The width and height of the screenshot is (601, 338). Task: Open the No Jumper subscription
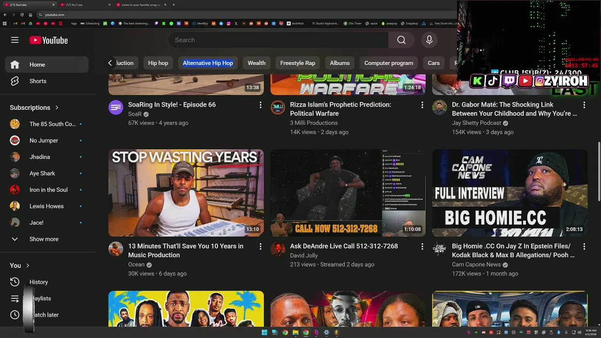pyautogui.click(x=46, y=140)
